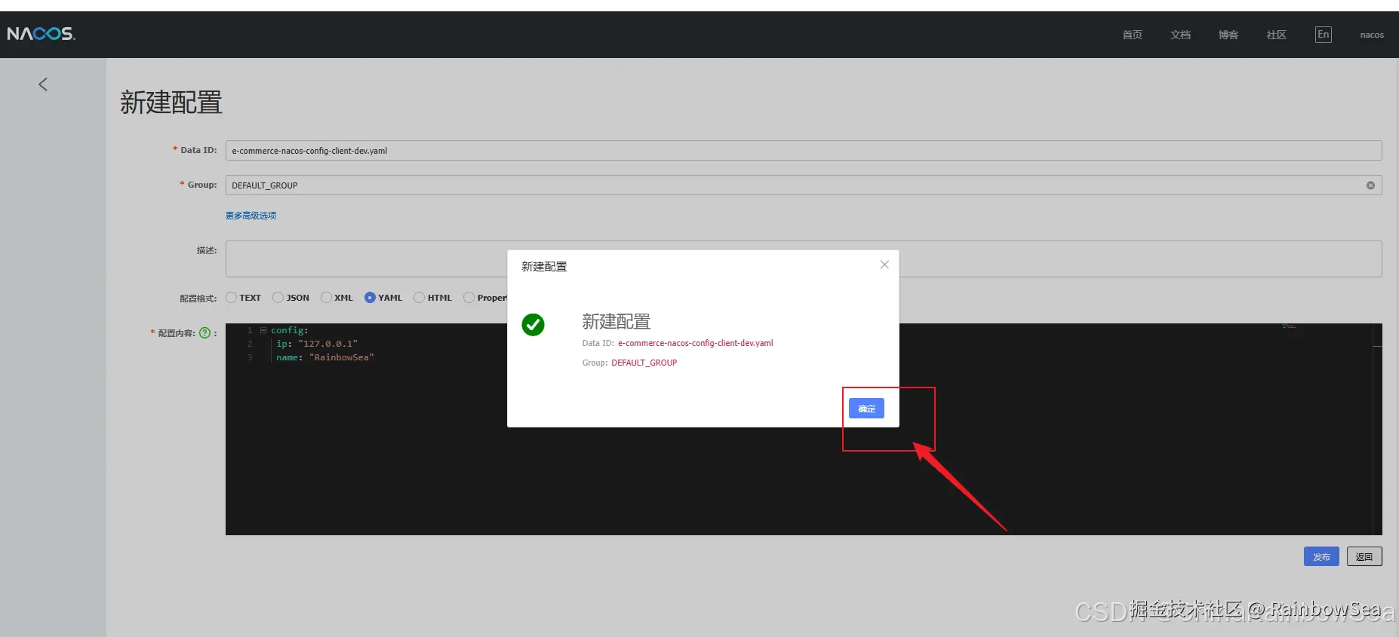Select the XML format radio button
The height and width of the screenshot is (637, 1399).
point(326,298)
